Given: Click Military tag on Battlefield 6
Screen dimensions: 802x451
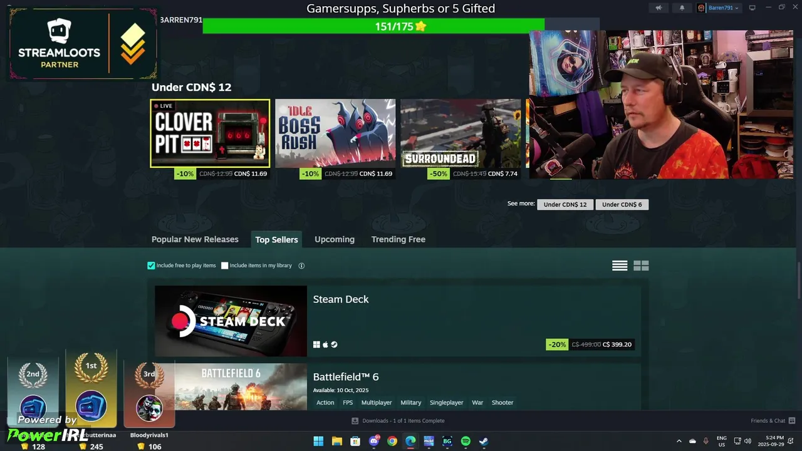Looking at the screenshot, I should (411, 403).
